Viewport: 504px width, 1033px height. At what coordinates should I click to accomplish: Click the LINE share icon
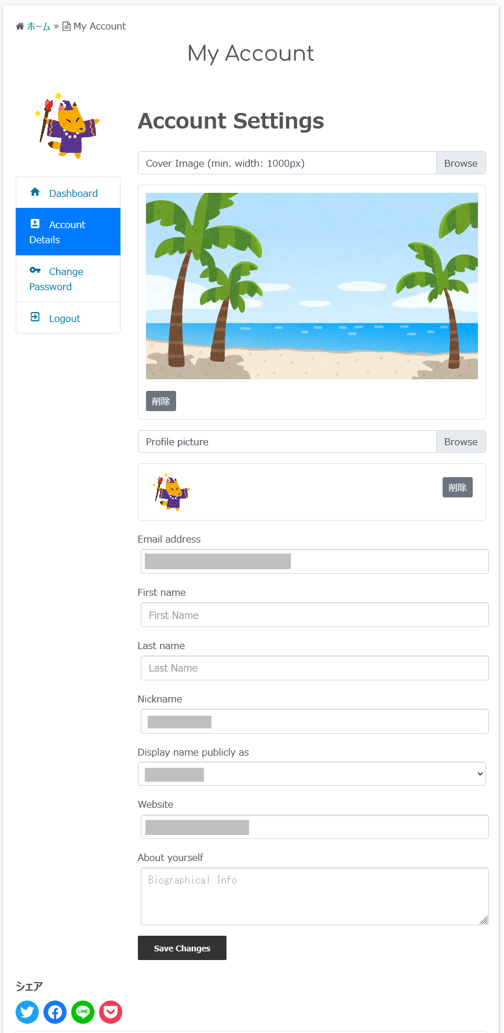click(x=83, y=1012)
